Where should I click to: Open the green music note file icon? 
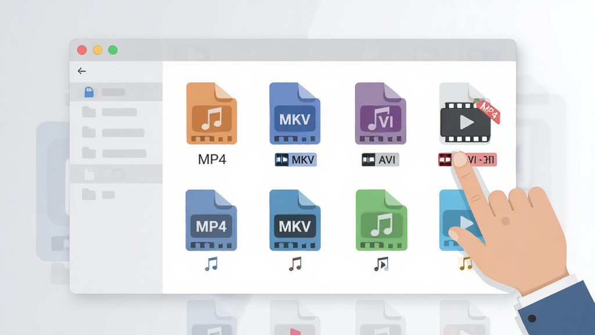click(381, 220)
